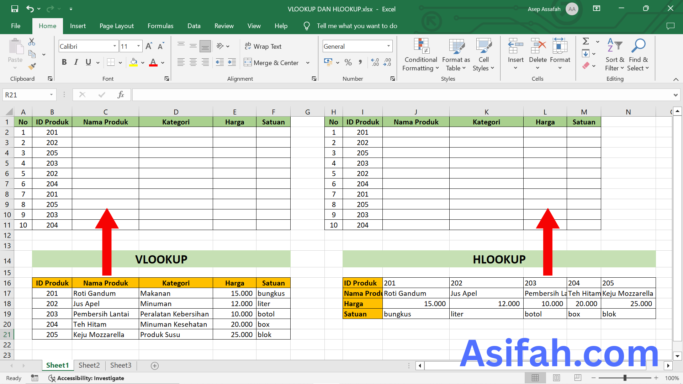Switch to Sheet2 tab
Image resolution: width=683 pixels, height=384 pixels.
[89, 365]
